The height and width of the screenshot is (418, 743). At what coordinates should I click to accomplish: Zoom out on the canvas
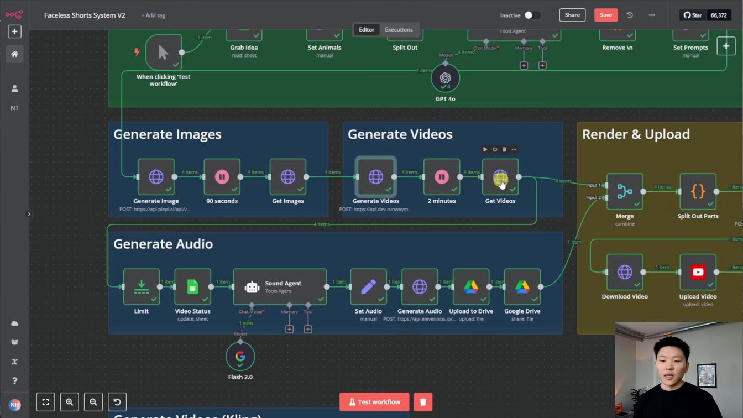93,402
